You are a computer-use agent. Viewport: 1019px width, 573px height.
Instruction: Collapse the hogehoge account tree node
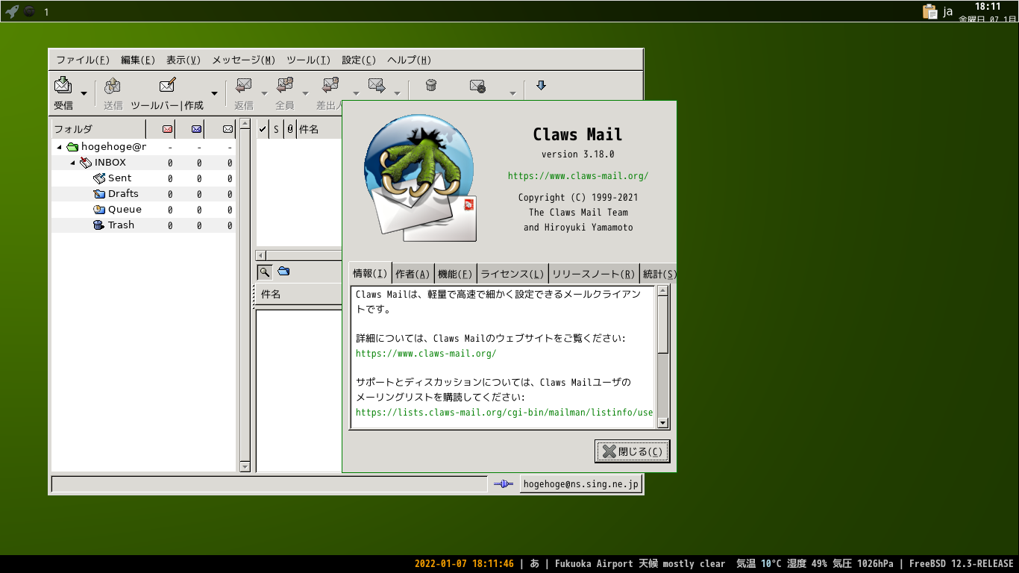(x=59, y=147)
